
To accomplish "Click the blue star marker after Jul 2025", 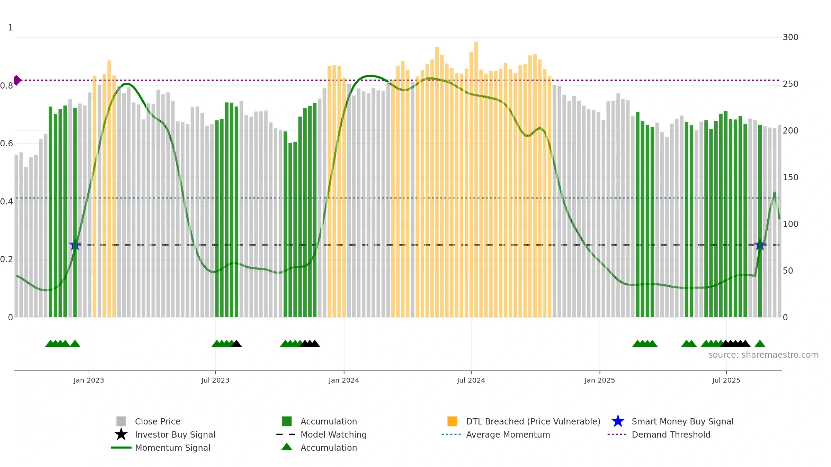I will click(760, 245).
